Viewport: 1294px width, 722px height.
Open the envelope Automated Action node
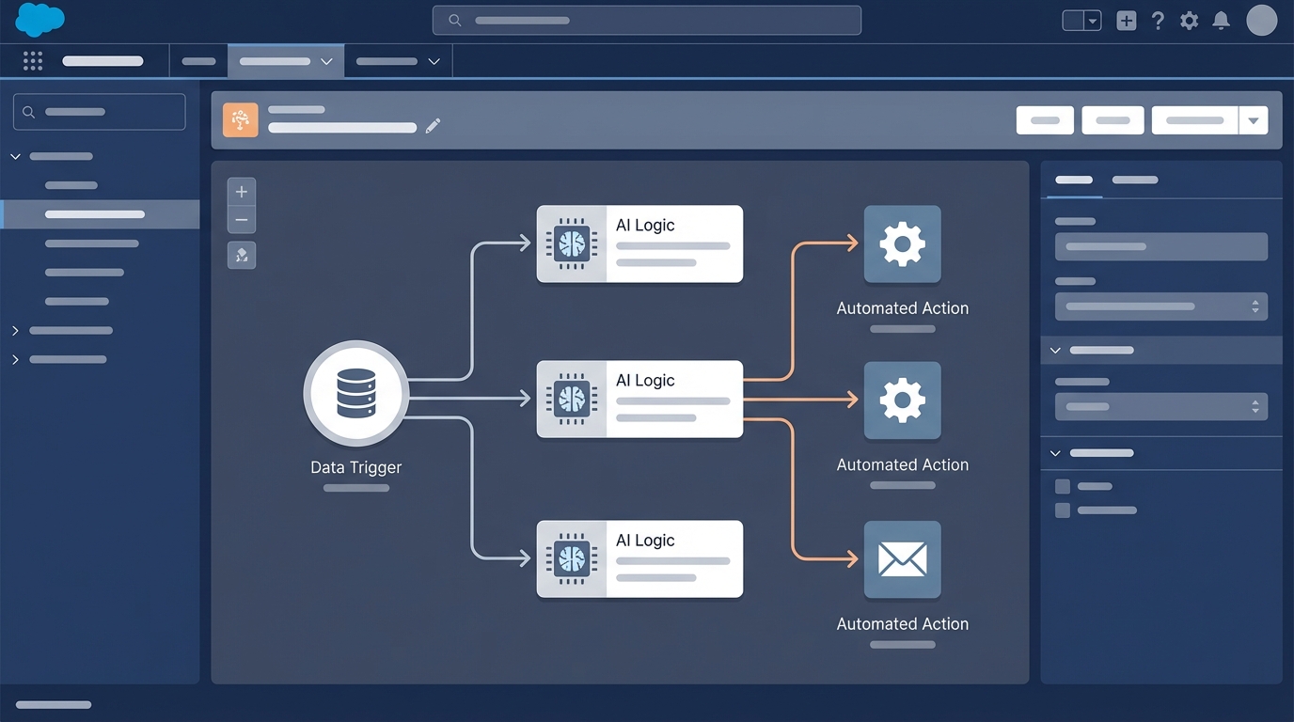pos(902,559)
